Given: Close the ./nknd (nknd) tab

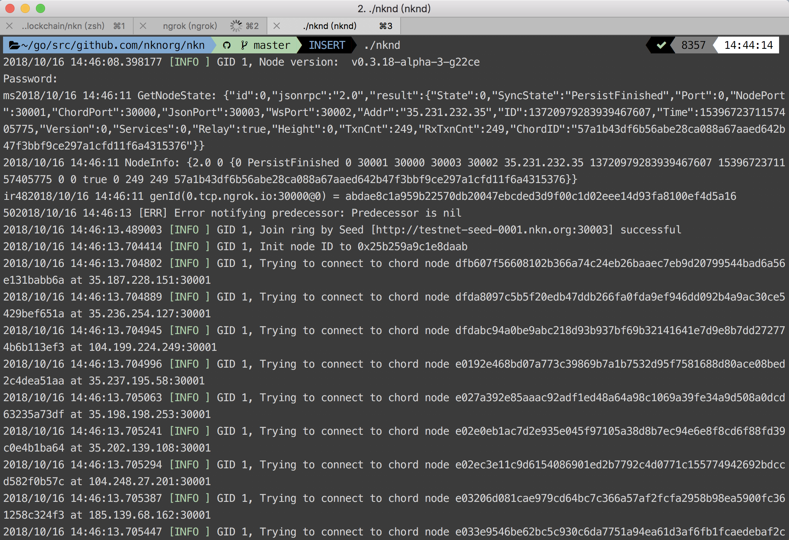Looking at the screenshot, I should point(277,26).
